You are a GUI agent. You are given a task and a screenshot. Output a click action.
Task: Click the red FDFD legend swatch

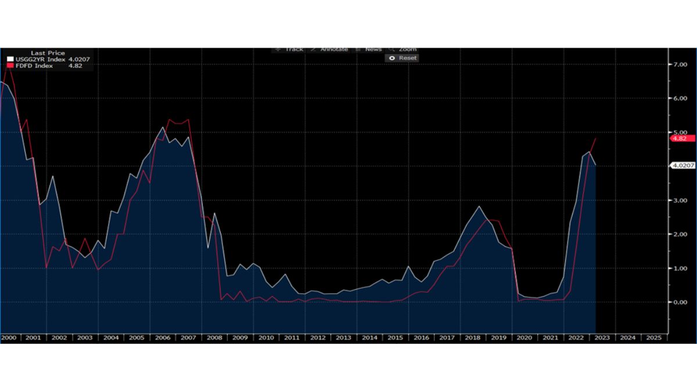point(10,66)
